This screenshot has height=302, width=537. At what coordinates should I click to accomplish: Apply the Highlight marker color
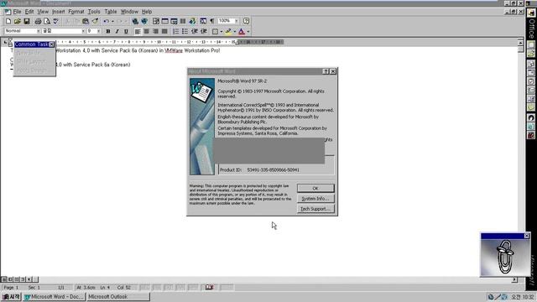pyautogui.click(x=228, y=32)
